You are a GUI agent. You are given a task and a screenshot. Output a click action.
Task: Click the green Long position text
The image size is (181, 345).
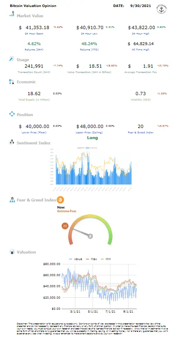[x=92, y=138]
